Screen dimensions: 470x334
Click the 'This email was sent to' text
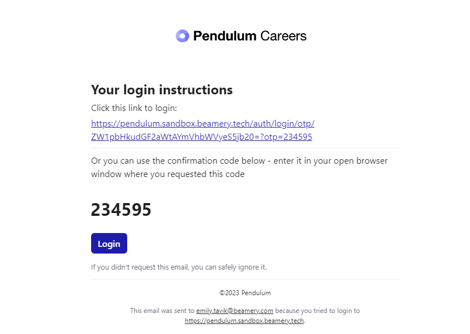(162, 311)
